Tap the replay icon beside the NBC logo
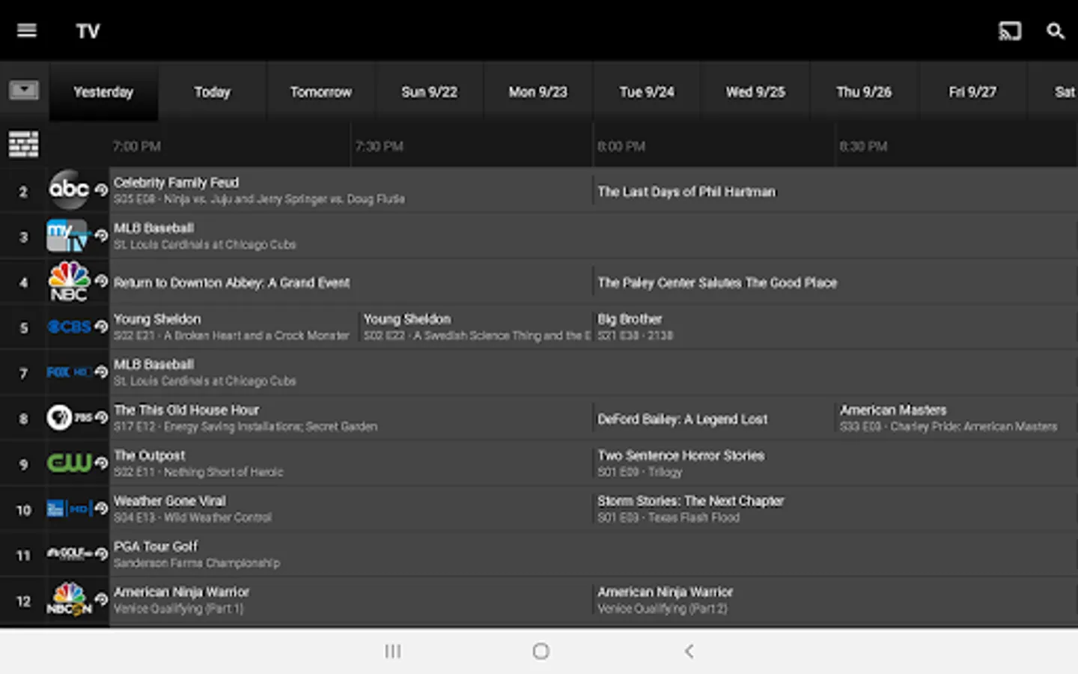The image size is (1078, 674). (x=101, y=281)
